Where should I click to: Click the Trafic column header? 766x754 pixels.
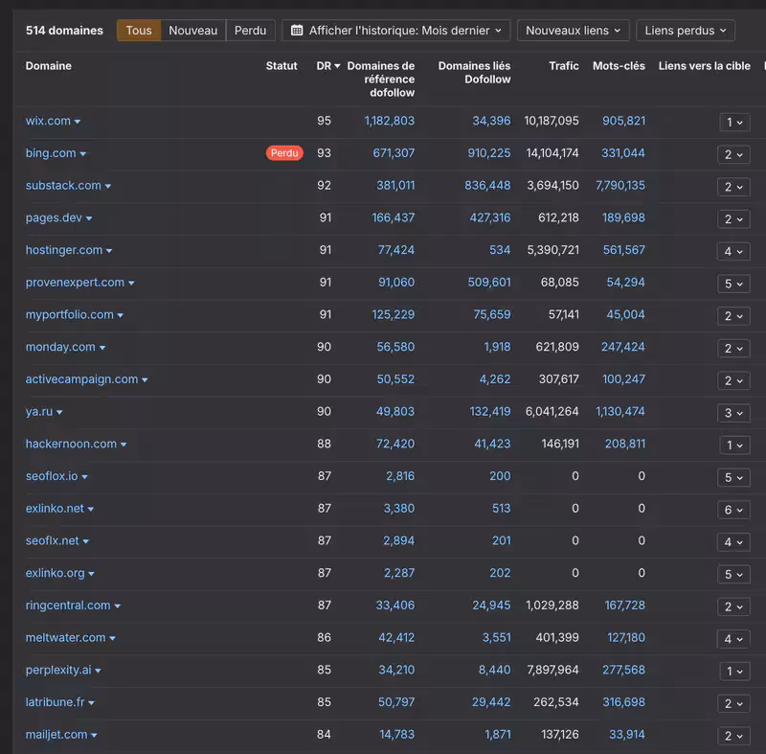[x=563, y=66]
